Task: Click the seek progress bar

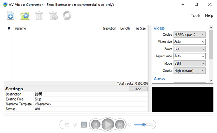Action: click(x=109, y=114)
